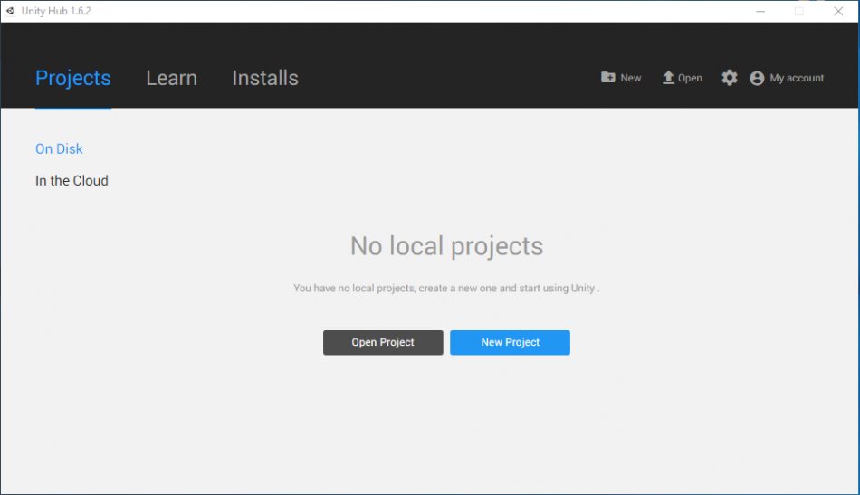This screenshot has width=860, height=495.
Task: Open settings via the gear icon
Action: click(729, 78)
